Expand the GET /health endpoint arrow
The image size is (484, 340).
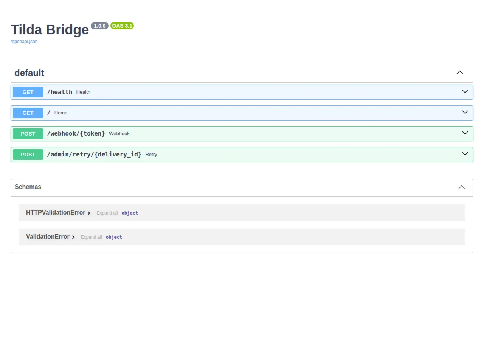(465, 91)
